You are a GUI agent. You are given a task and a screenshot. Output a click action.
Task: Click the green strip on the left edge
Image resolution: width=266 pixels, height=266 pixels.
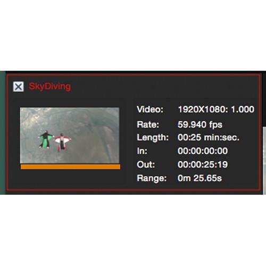click(x=3, y=132)
